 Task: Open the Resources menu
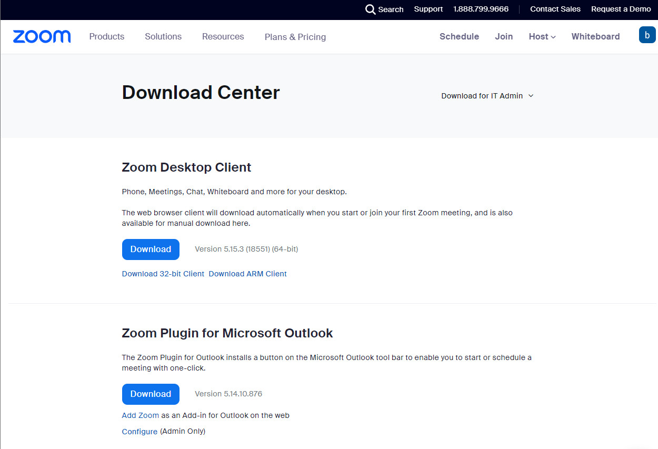[223, 36]
